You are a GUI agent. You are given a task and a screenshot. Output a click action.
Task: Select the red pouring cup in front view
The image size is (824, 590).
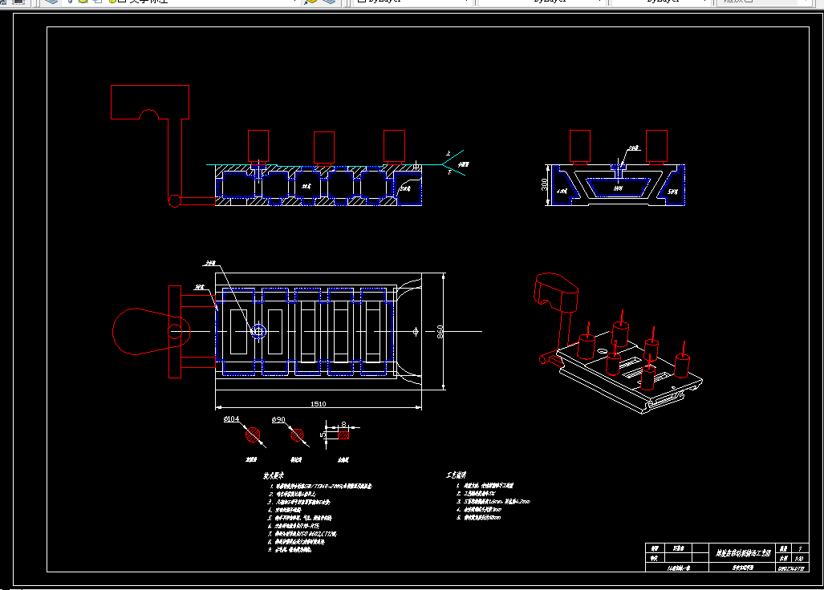[150, 102]
